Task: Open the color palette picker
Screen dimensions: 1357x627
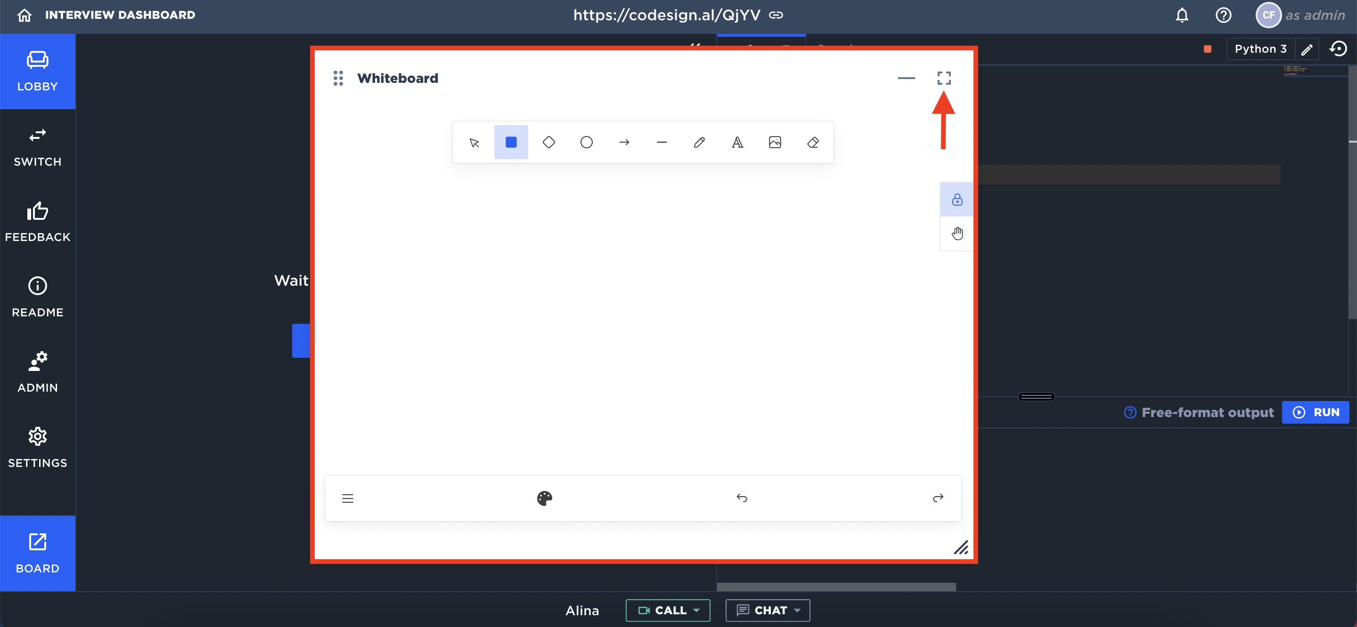Action: (x=544, y=498)
